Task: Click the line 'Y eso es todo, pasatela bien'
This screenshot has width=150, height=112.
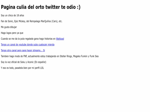Action: coord(22,68)
